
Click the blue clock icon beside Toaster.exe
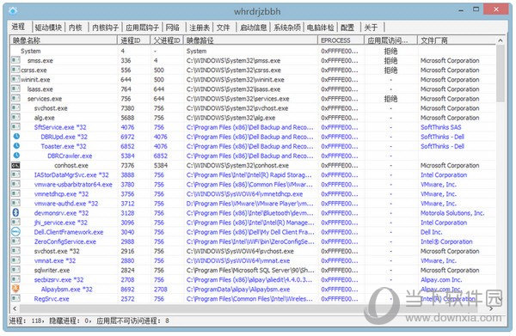point(16,146)
